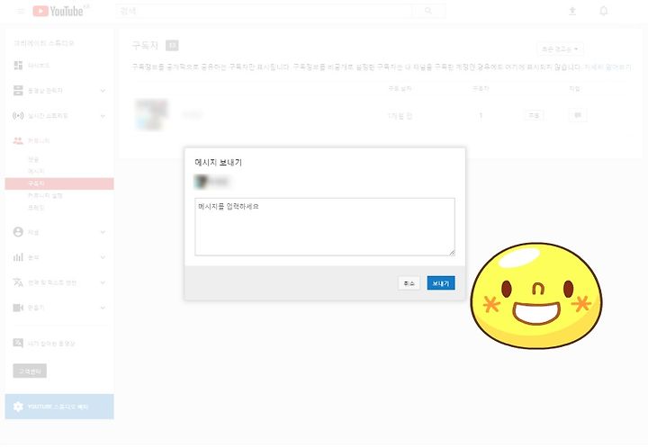Open the dashboard grid icon in sidebar
This screenshot has width=648, height=447.
coord(18,66)
